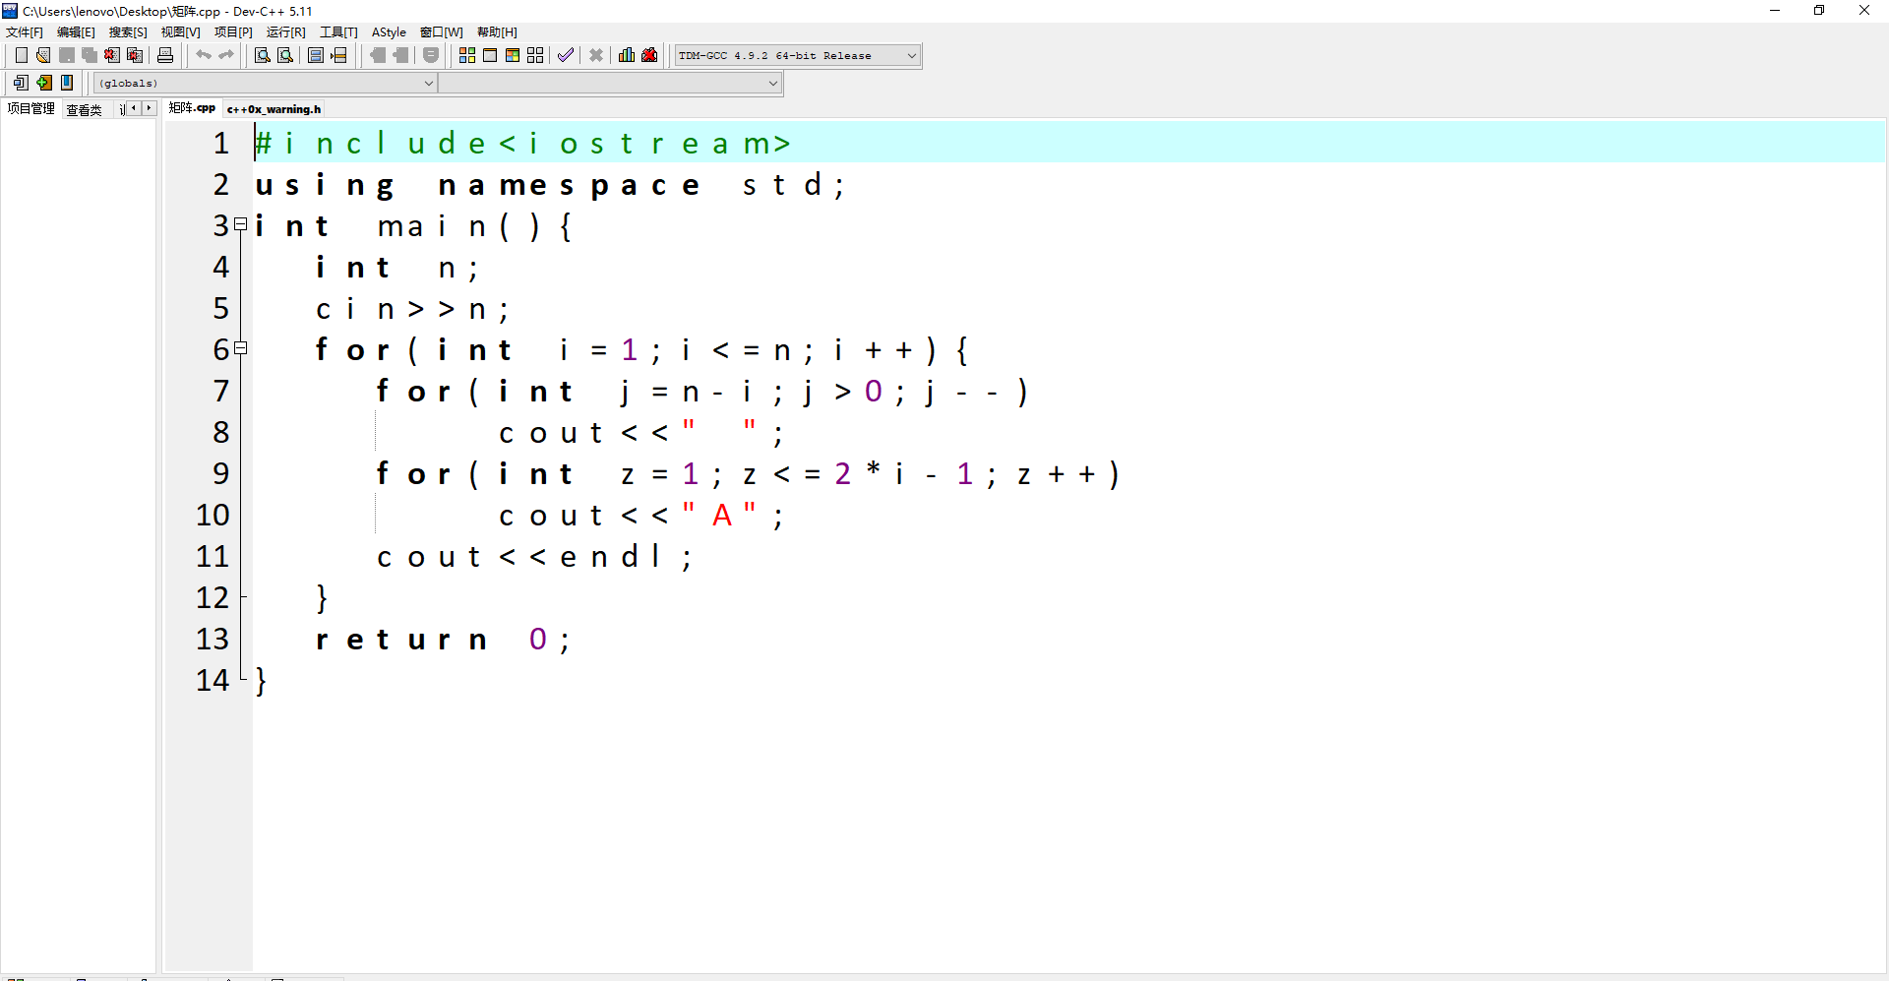The image size is (1889, 981).
Task: Click the Debug checkmark icon
Action: (x=566, y=55)
